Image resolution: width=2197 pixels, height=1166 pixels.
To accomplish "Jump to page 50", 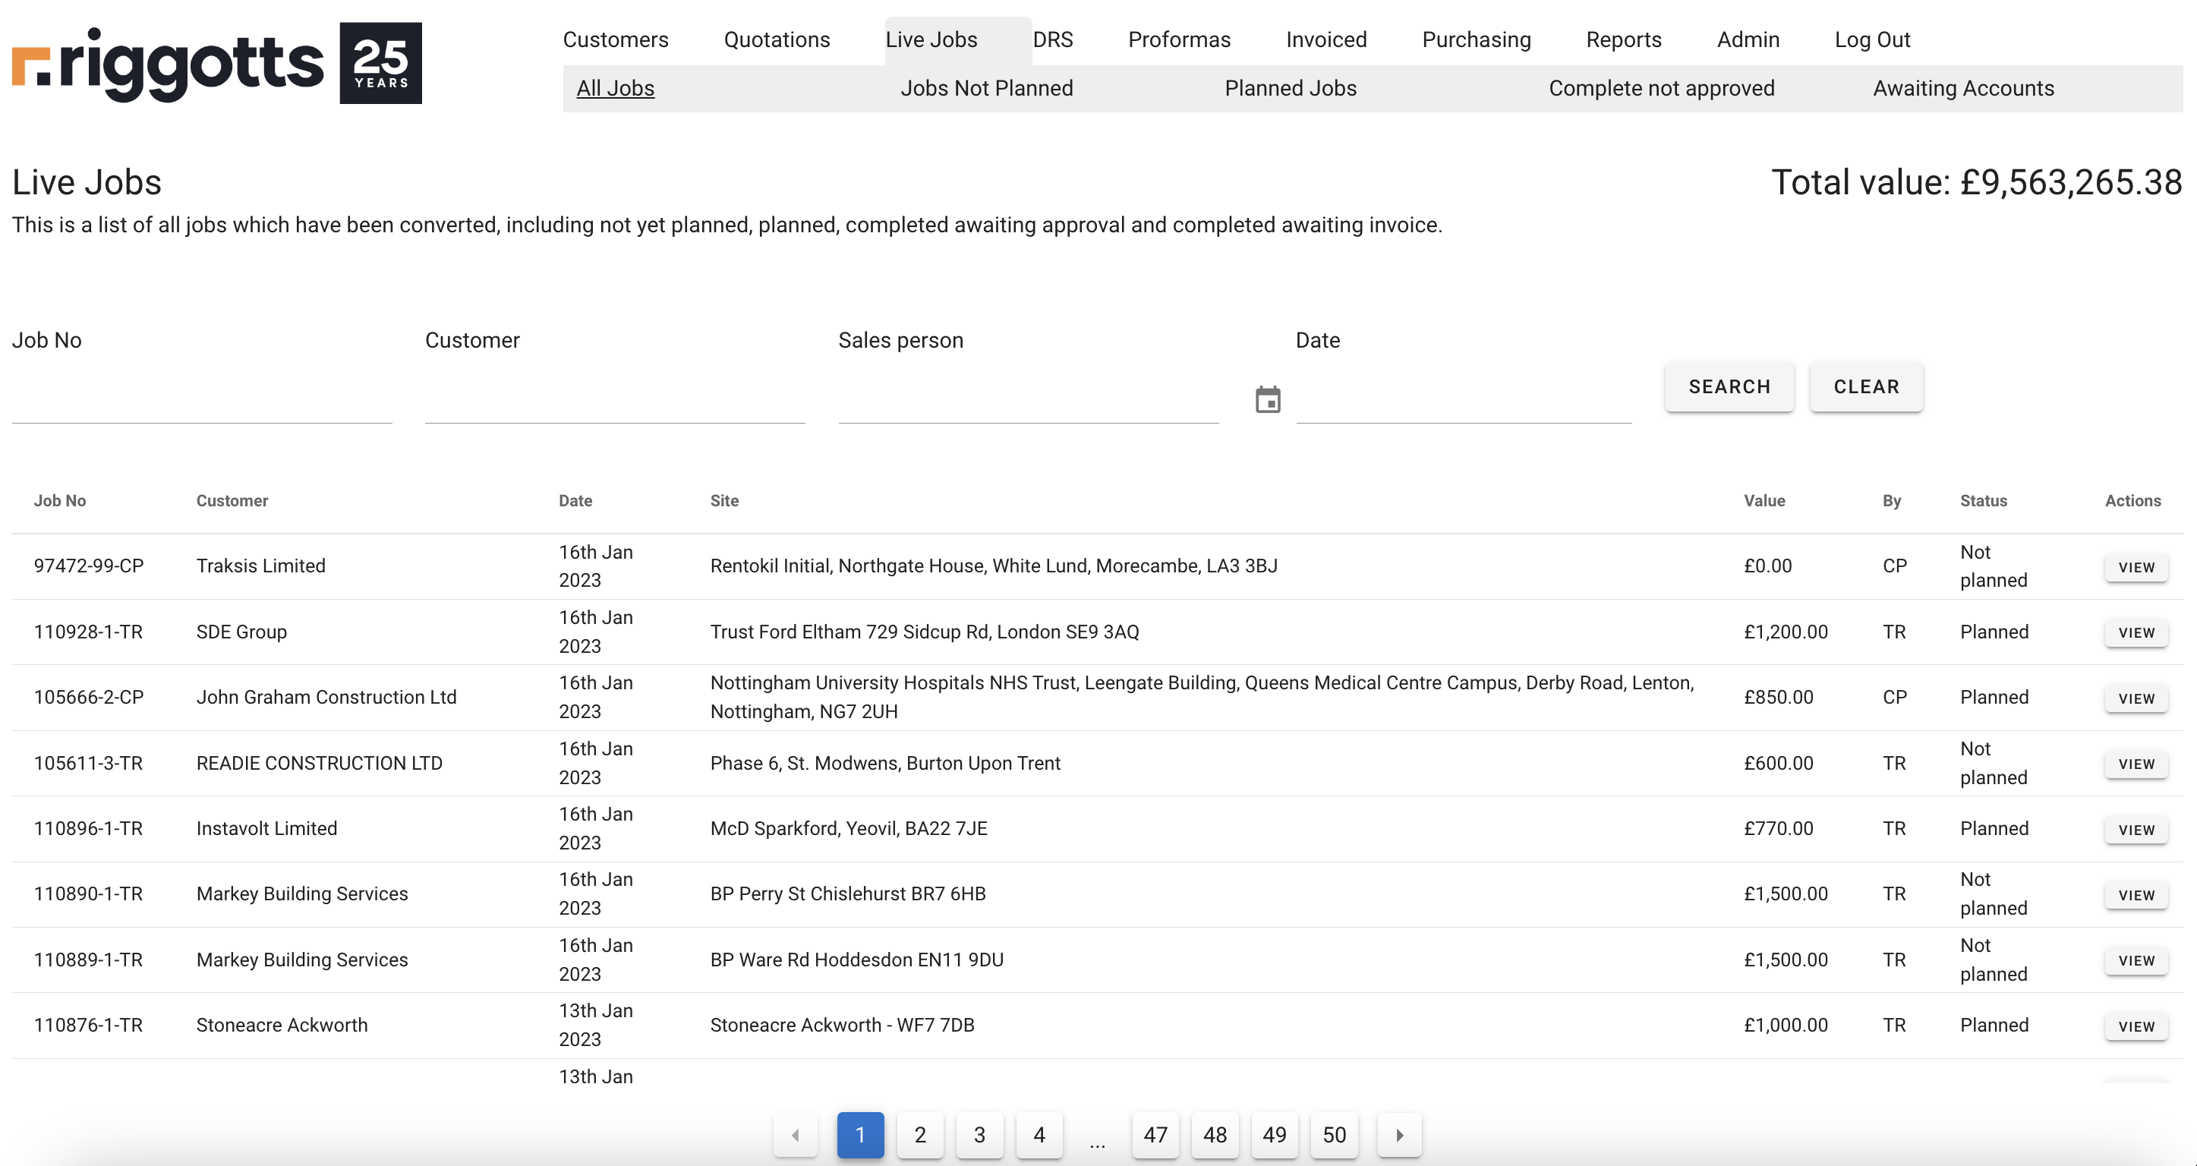I will pyautogui.click(x=1333, y=1134).
